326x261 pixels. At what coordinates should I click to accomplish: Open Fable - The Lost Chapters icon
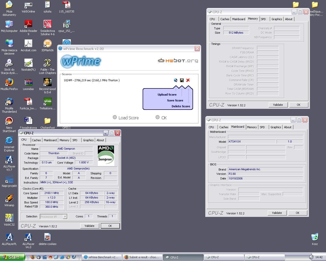(x=47, y=67)
